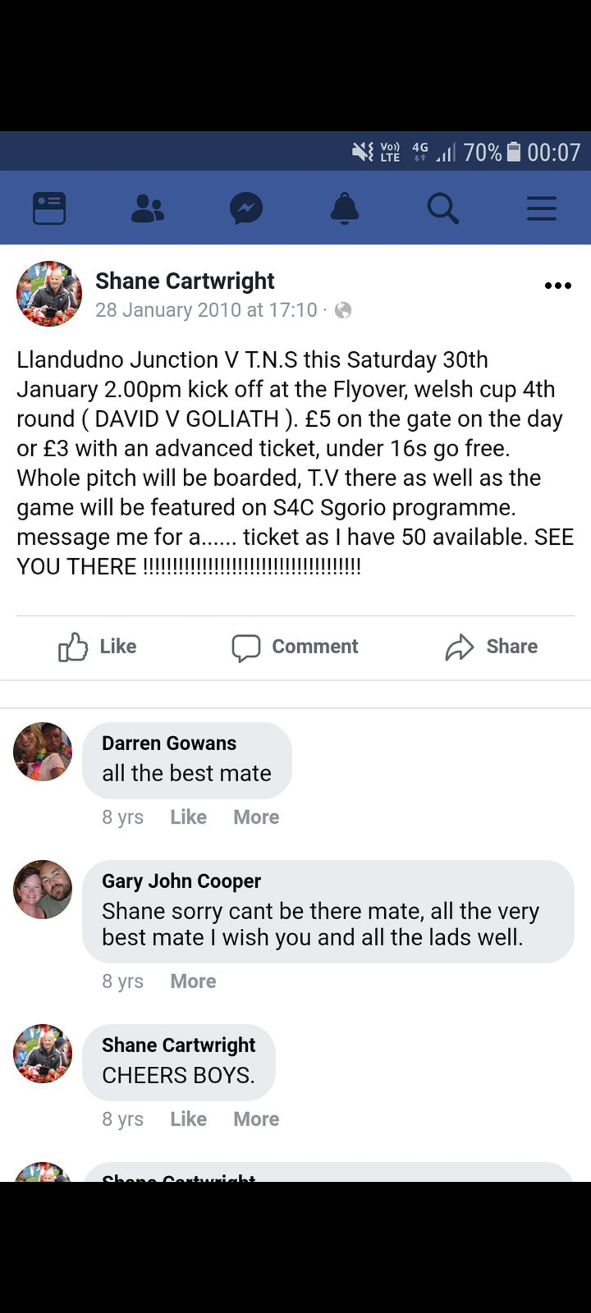
Task: Like Shane Cartwright's post
Action: pos(97,647)
